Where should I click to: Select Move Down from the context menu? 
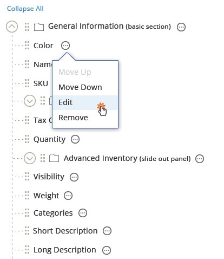[x=80, y=87]
